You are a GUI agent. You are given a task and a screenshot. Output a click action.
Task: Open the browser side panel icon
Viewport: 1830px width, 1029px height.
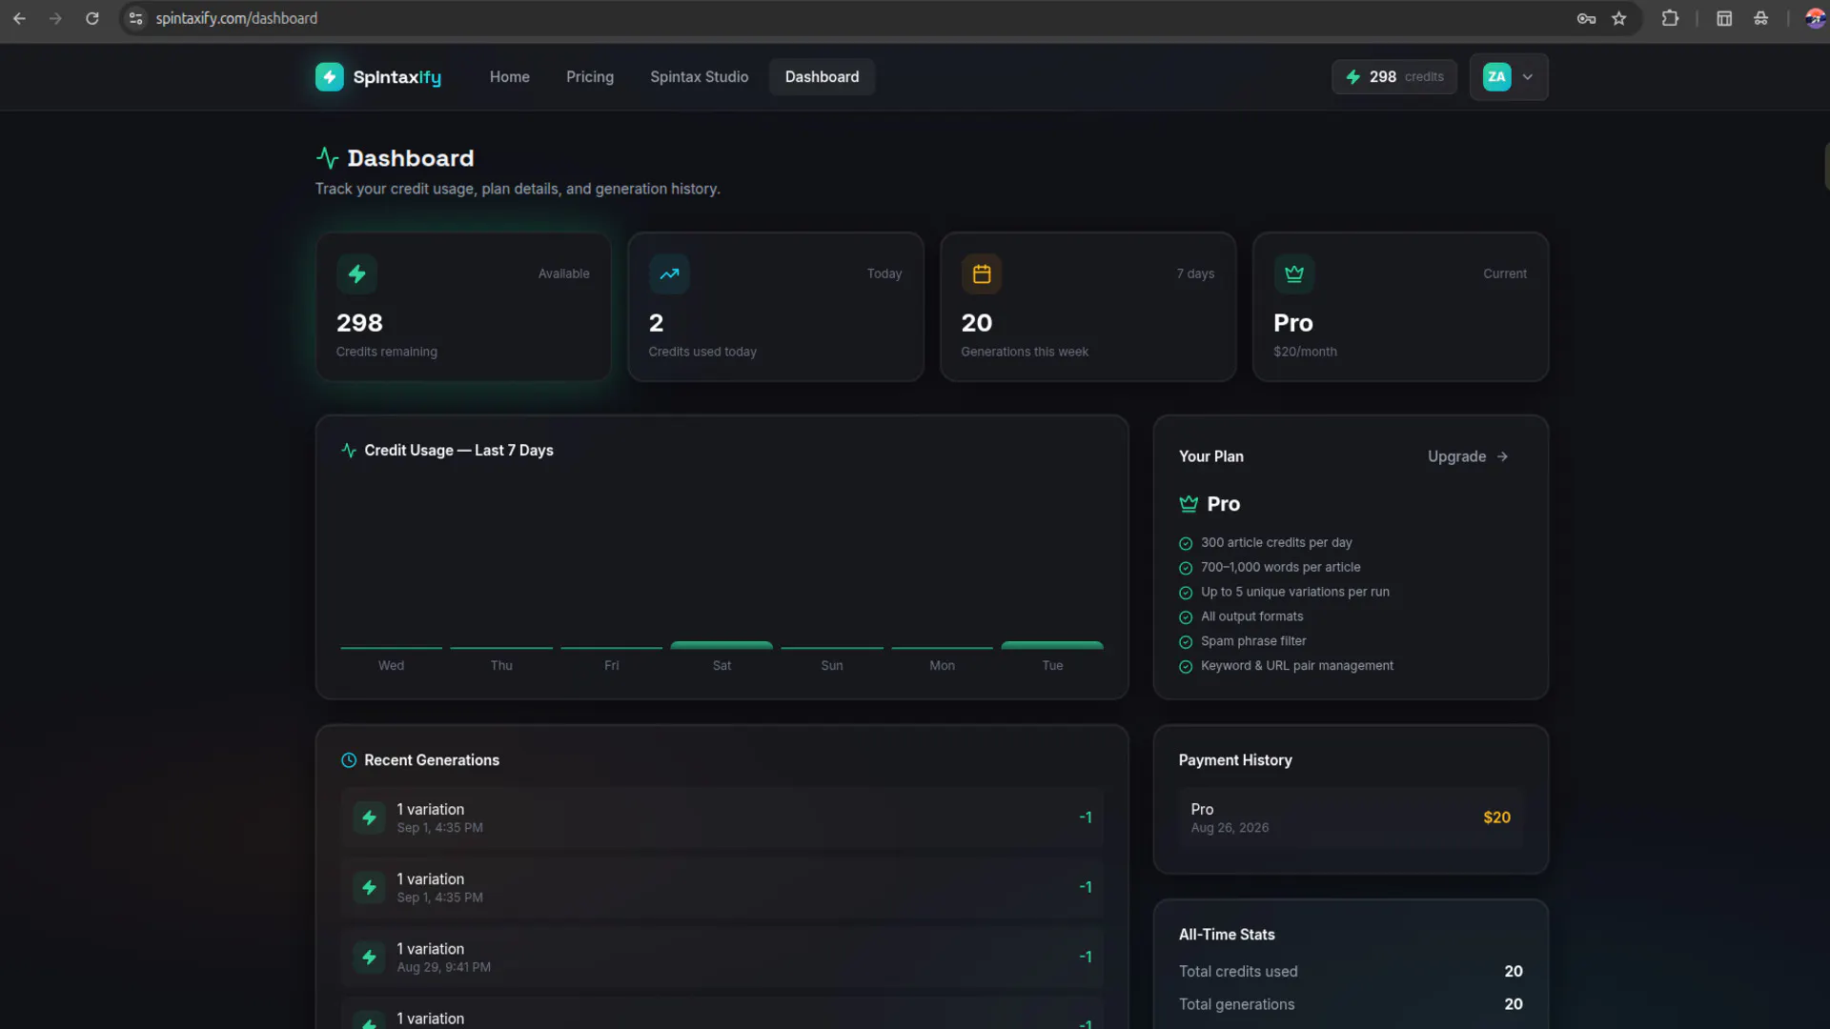(x=1724, y=18)
